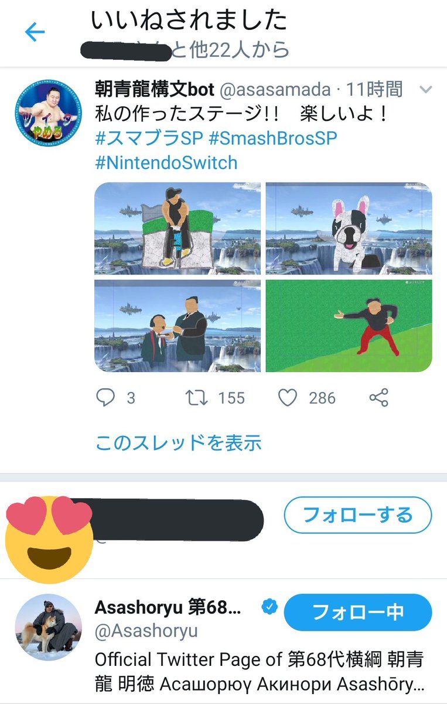View the French bulldog stage image

tap(349, 229)
